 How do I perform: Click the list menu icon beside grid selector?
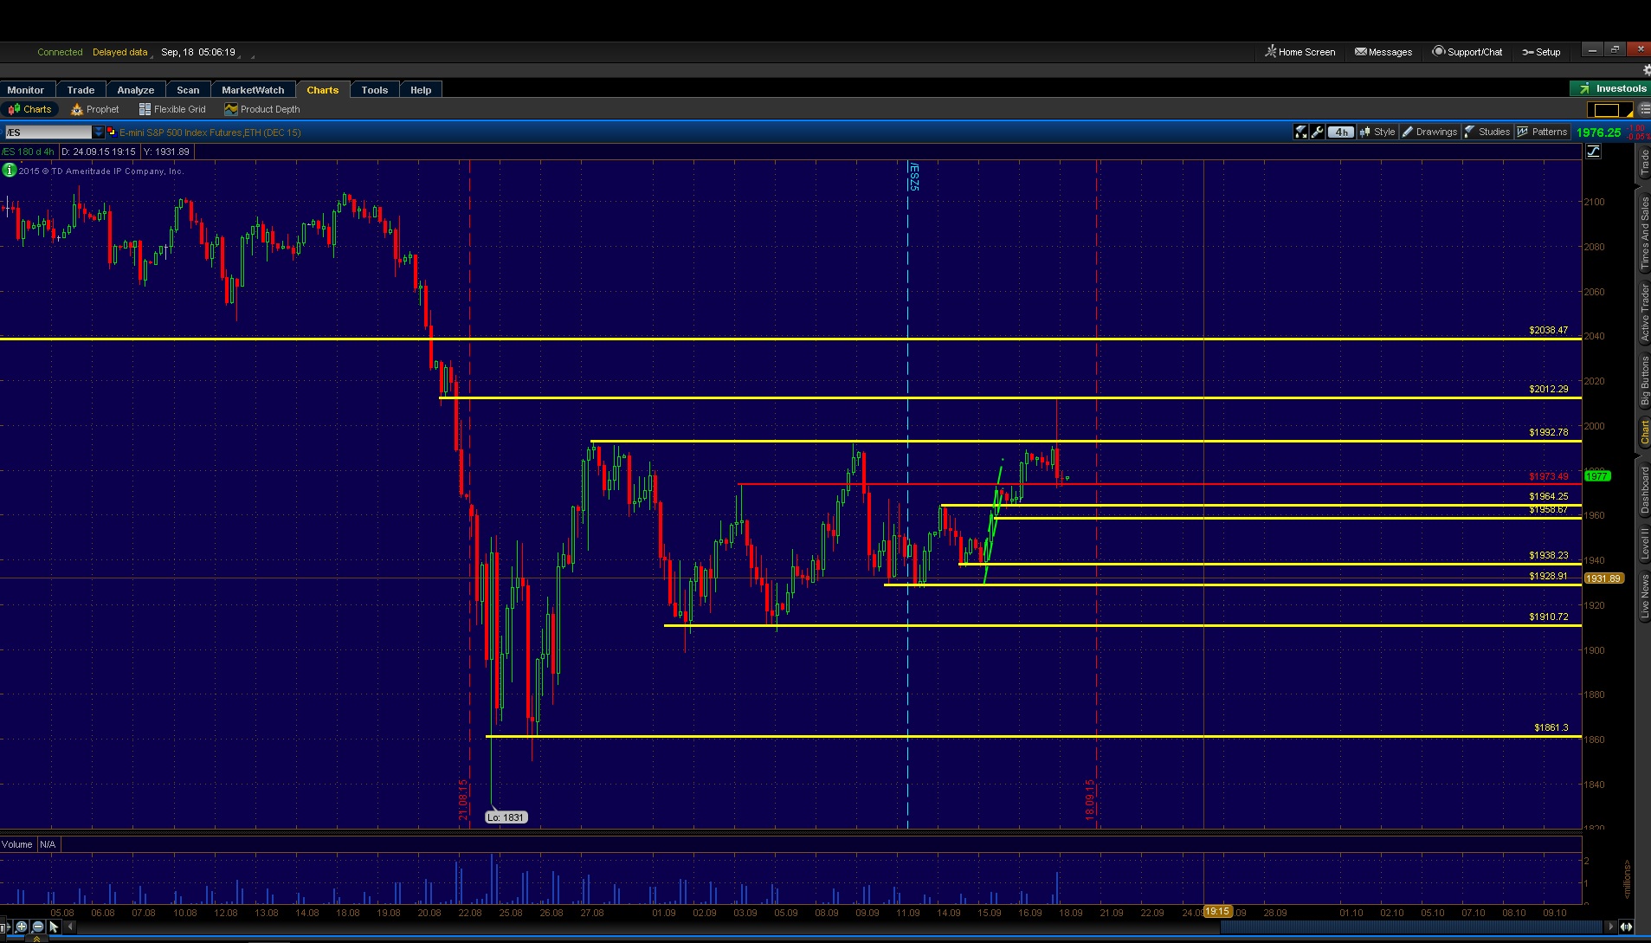click(1644, 110)
